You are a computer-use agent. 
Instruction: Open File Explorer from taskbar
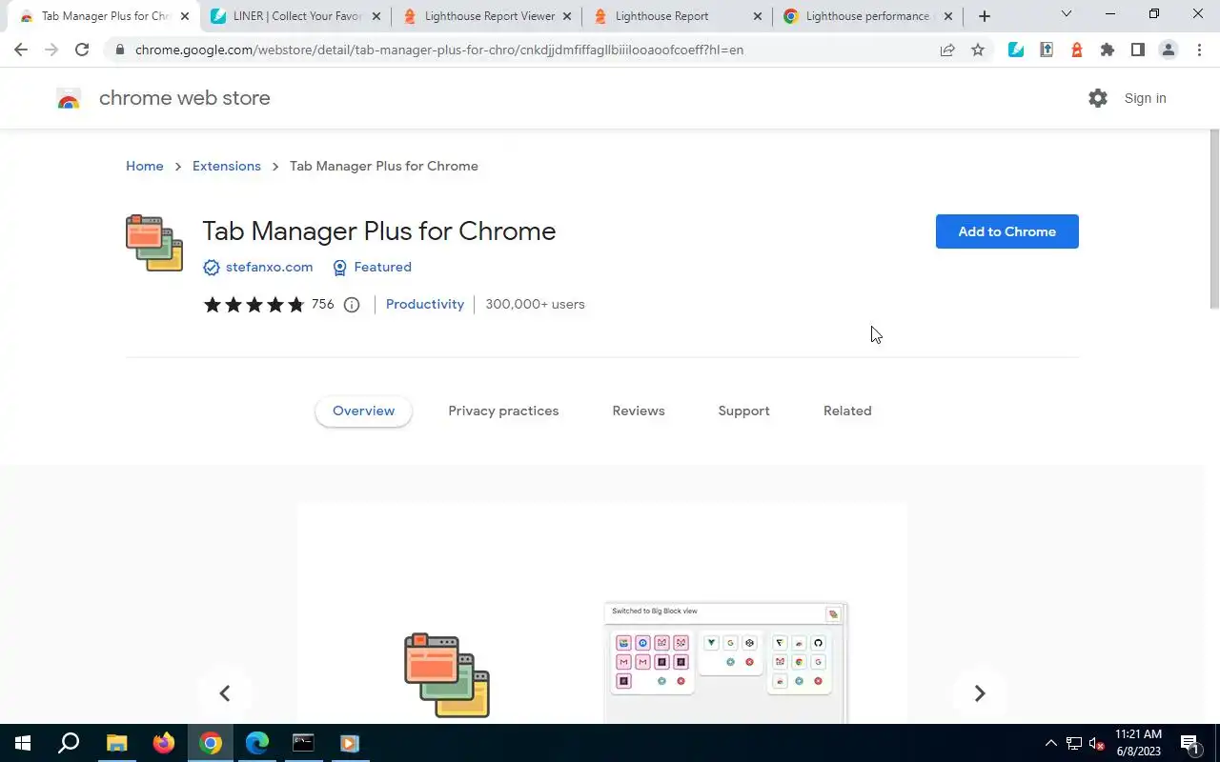(x=116, y=743)
